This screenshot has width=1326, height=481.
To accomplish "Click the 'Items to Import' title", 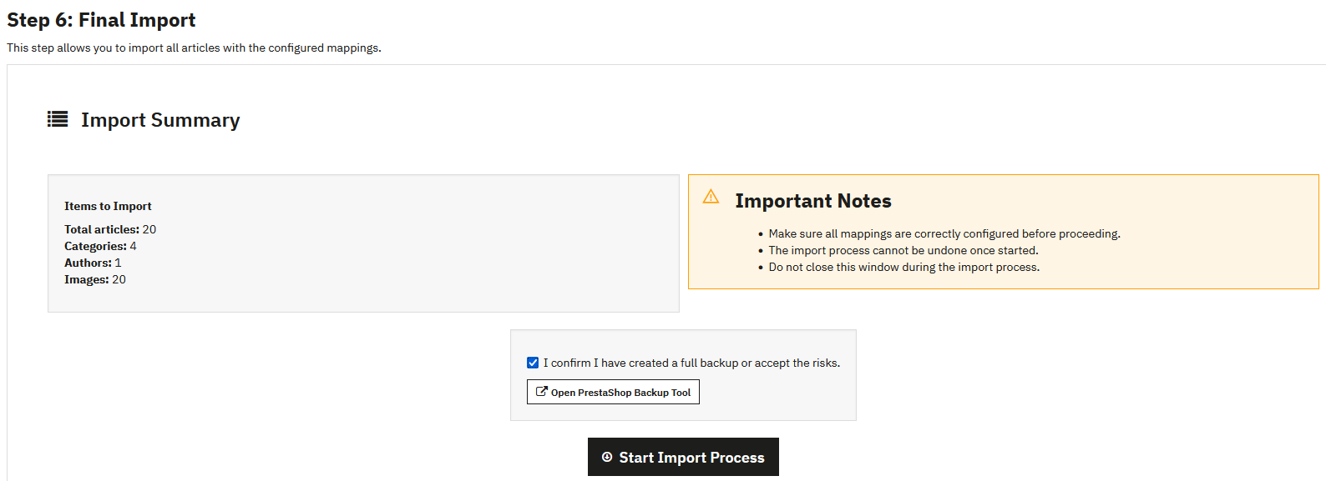I will [108, 206].
